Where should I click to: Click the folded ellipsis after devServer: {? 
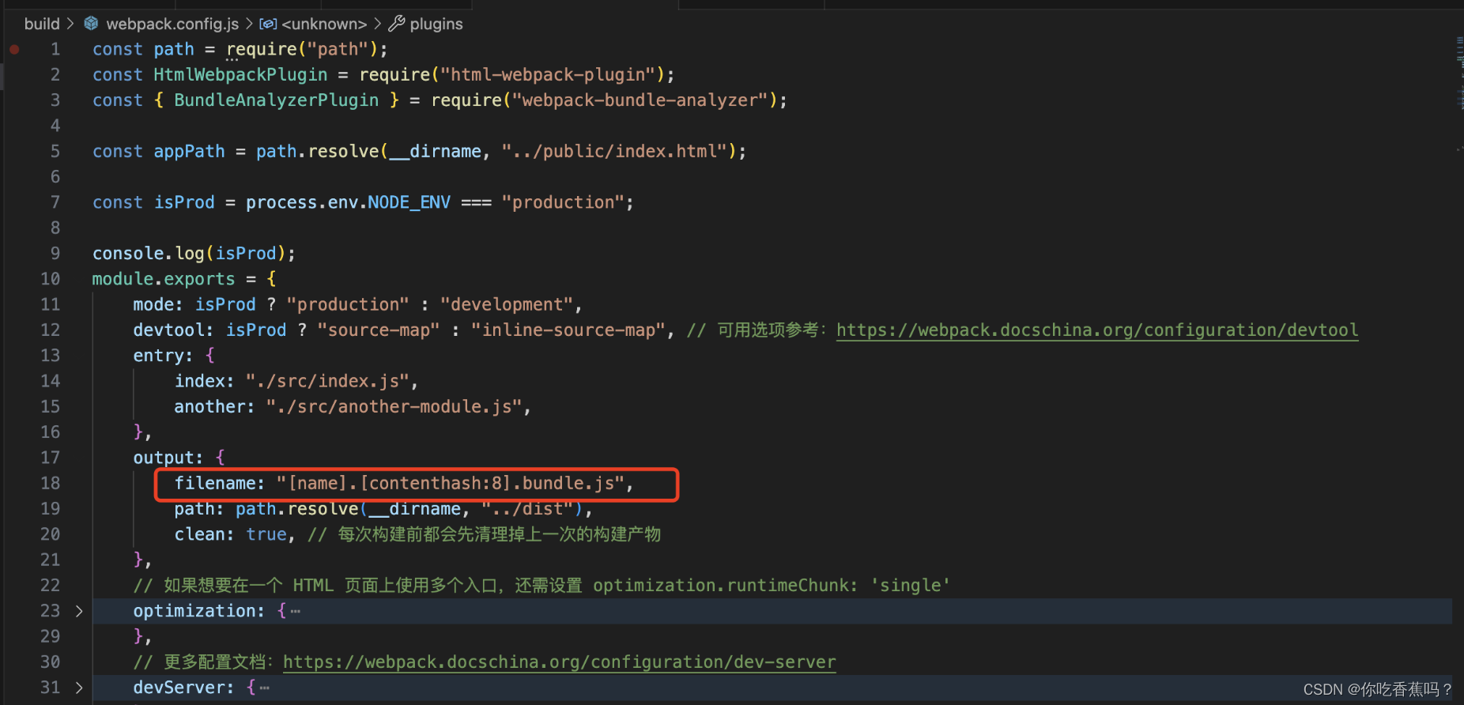[265, 688]
